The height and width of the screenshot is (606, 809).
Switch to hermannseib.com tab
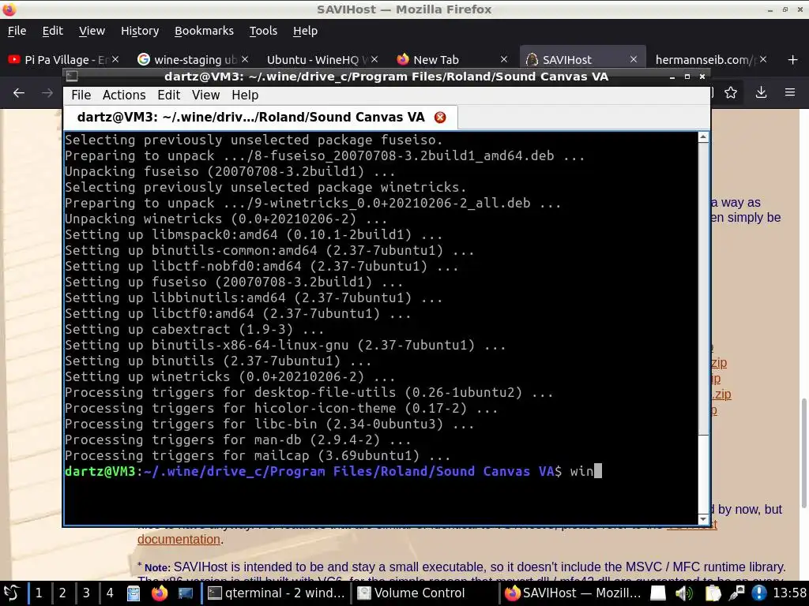(x=704, y=60)
